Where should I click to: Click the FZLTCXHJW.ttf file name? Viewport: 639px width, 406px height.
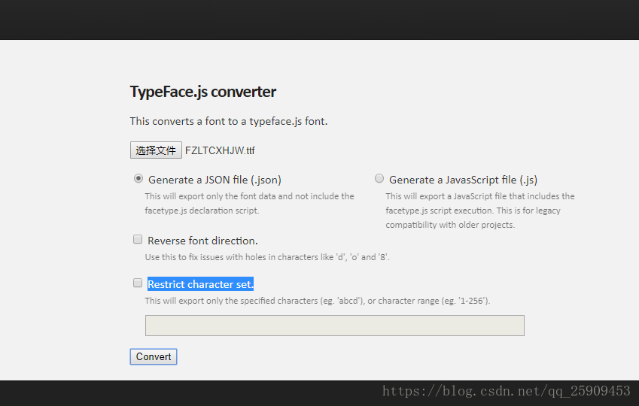[220, 150]
